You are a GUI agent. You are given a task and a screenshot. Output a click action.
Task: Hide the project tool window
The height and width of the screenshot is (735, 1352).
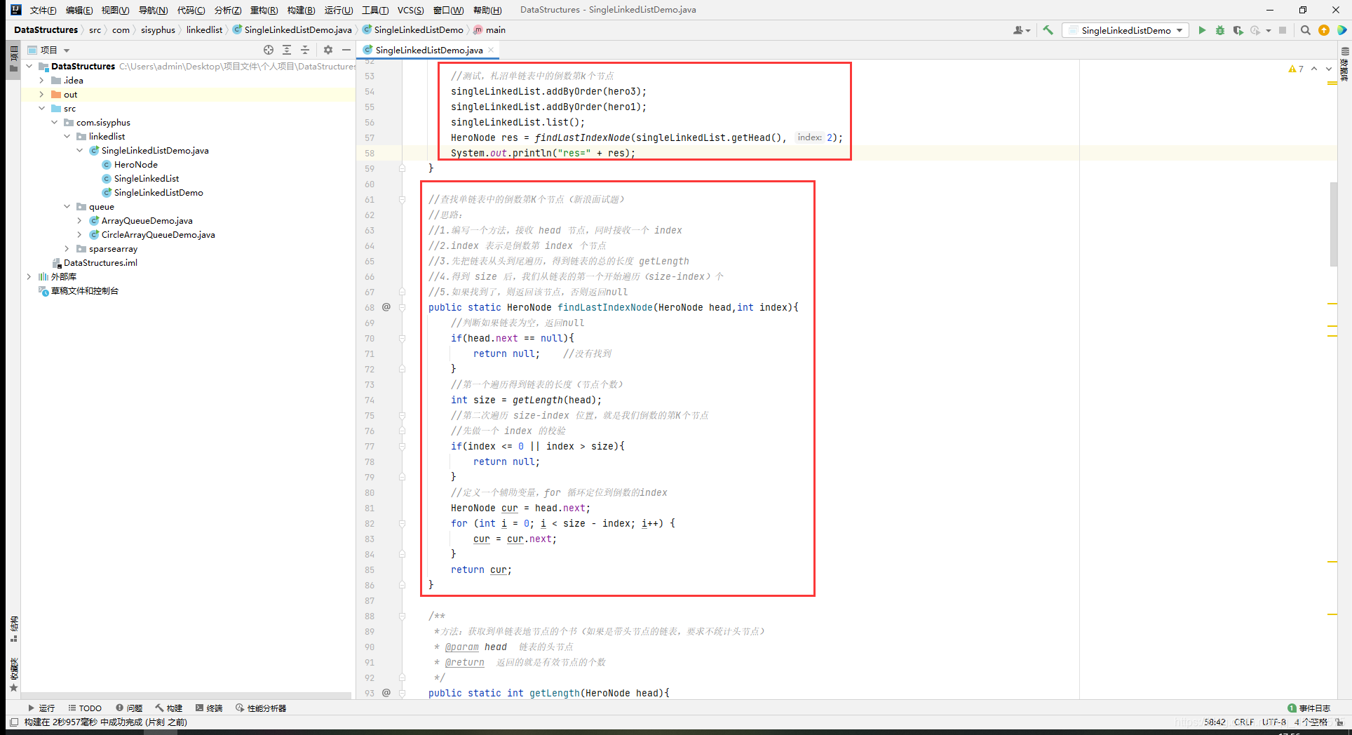[346, 50]
